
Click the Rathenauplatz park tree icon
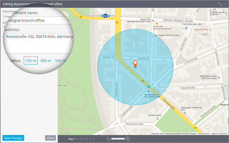[158, 118]
